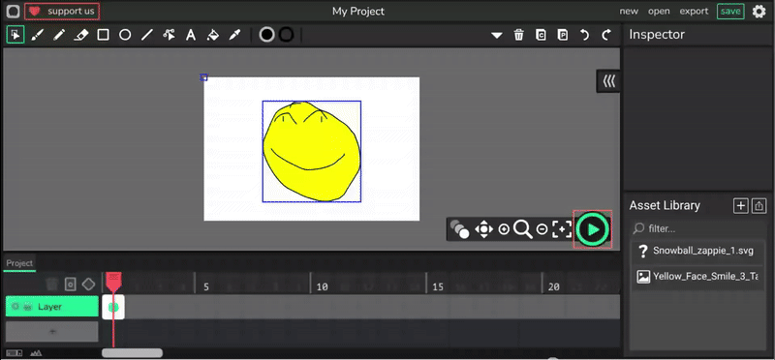Switch to the Project timeline tab
Image resolution: width=775 pixels, height=360 pixels.
coord(19,263)
